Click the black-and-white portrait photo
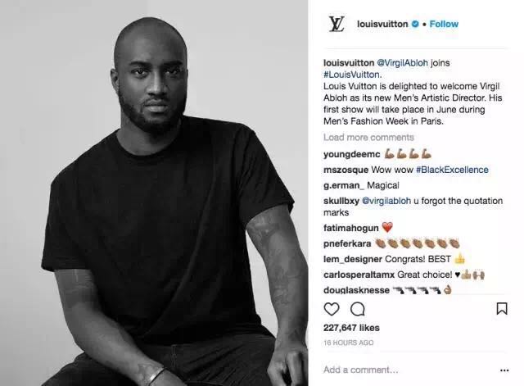The width and height of the screenshot is (524, 386). coord(154,193)
